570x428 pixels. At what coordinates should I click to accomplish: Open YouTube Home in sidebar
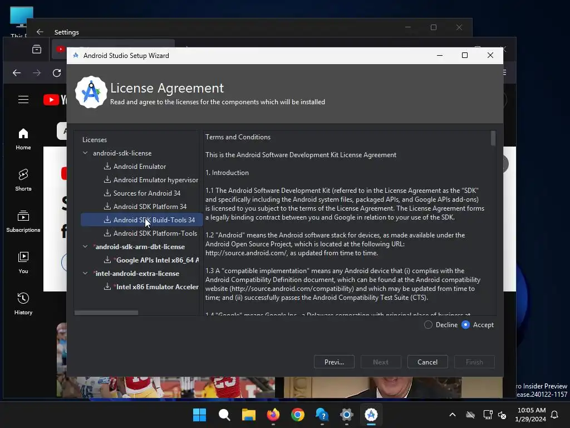click(23, 139)
